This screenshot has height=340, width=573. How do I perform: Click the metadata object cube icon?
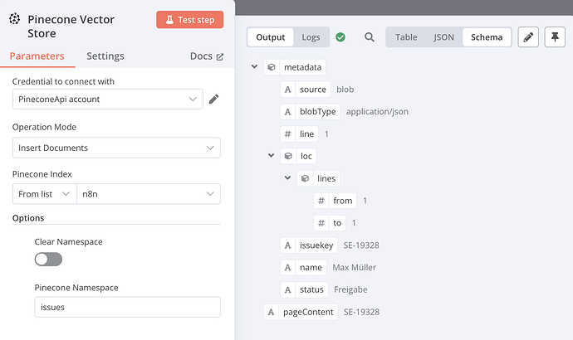click(272, 67)
